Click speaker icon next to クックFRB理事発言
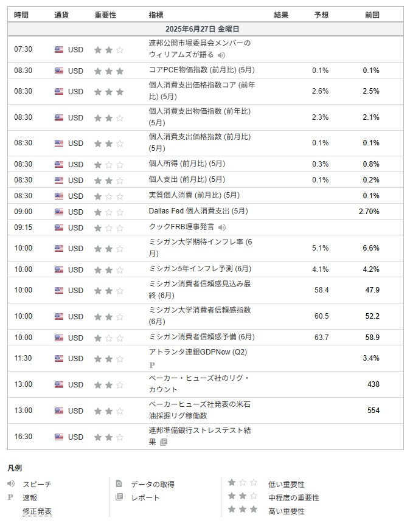410x523 pixels. 222,227
